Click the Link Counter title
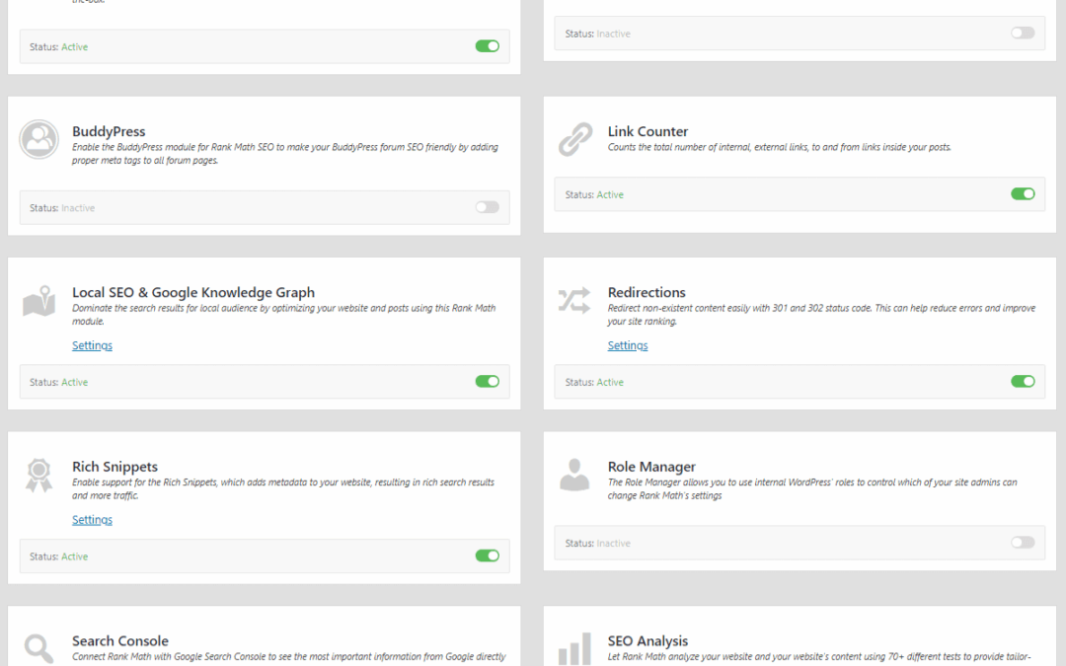Viewport: 1066px width, 666px height. 647,131
